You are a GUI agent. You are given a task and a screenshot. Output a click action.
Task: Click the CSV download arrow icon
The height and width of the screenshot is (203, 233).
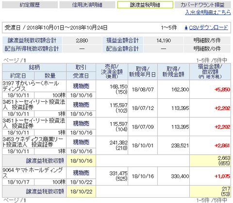[186, 28]
